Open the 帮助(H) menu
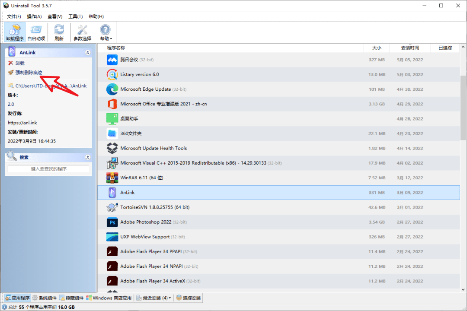 (x=96, y=16)
